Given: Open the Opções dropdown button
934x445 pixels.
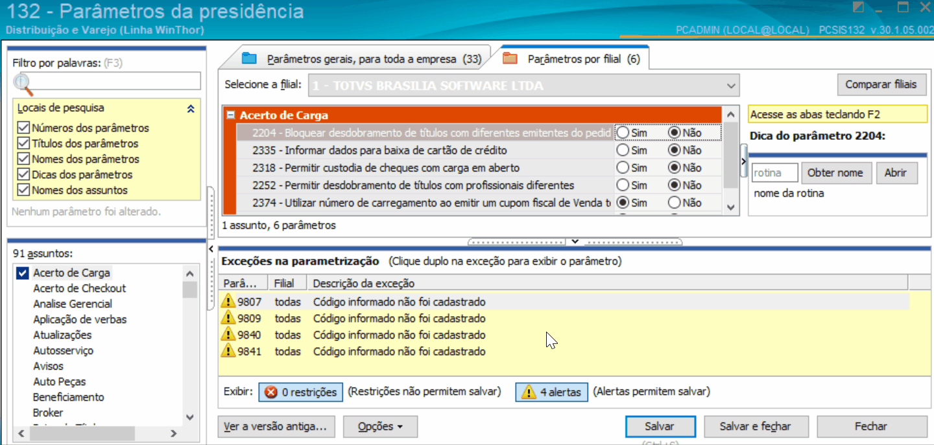Looking at the screenshot, I should [380, 427].
